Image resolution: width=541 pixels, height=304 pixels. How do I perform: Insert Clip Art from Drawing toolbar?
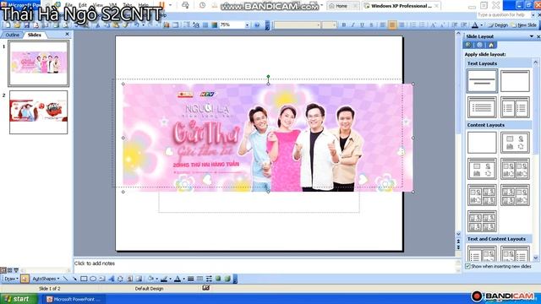click(x=129, y=279)
